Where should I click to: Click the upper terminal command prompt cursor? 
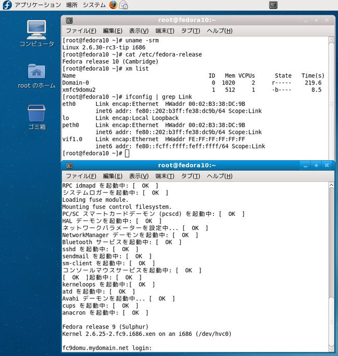pos(127,154)
